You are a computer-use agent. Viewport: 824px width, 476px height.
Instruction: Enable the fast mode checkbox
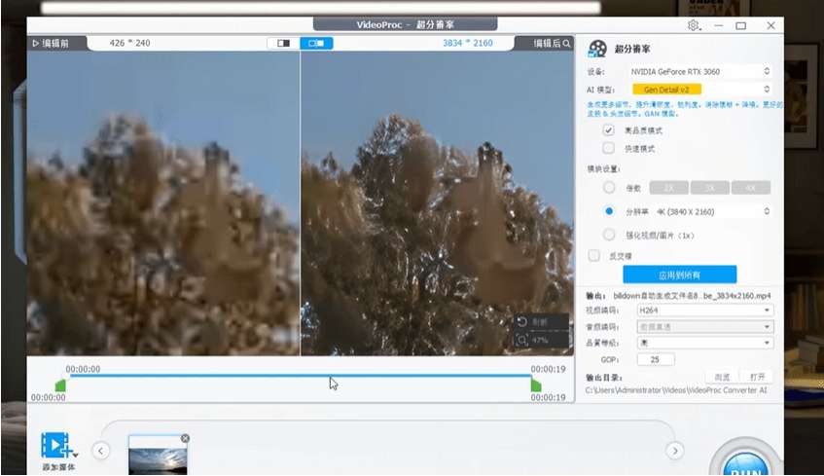pyautogui.click(x=608, y=148)
